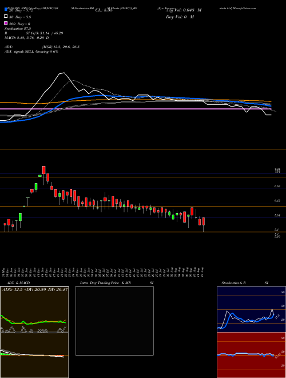Open the ADX & MACD indicator panel
286x378 pixels.
[34, 332]
